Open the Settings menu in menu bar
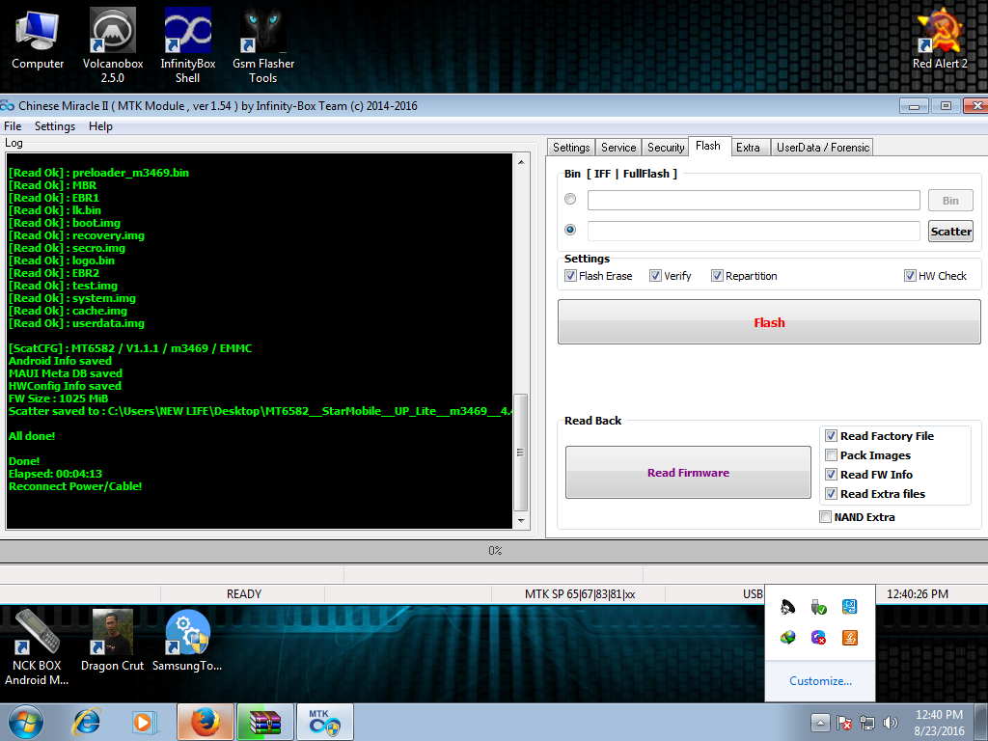 coord(55,126)
